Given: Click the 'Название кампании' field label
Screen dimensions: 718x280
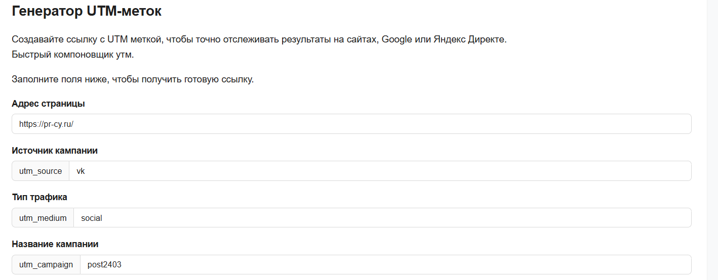Looking at the screenshot, I should 55,244.
